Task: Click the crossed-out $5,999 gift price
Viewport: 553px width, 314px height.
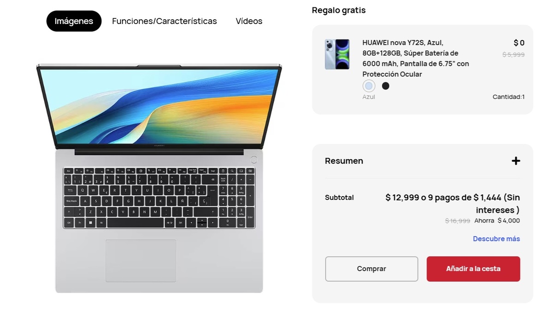Action: point(513,54)
